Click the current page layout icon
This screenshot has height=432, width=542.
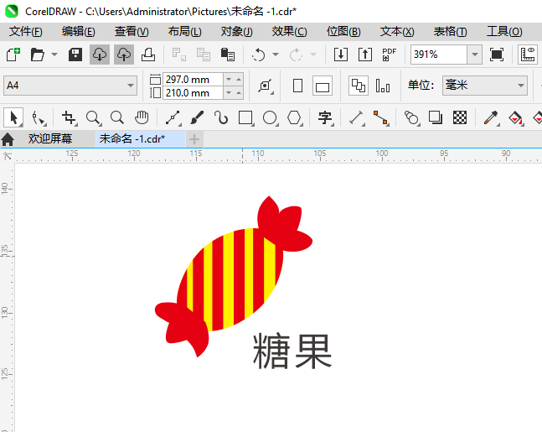383,86
